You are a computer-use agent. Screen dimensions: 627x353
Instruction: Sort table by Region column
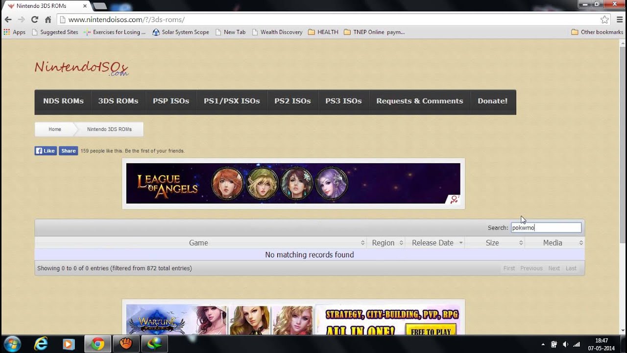(x=386, y=243)
